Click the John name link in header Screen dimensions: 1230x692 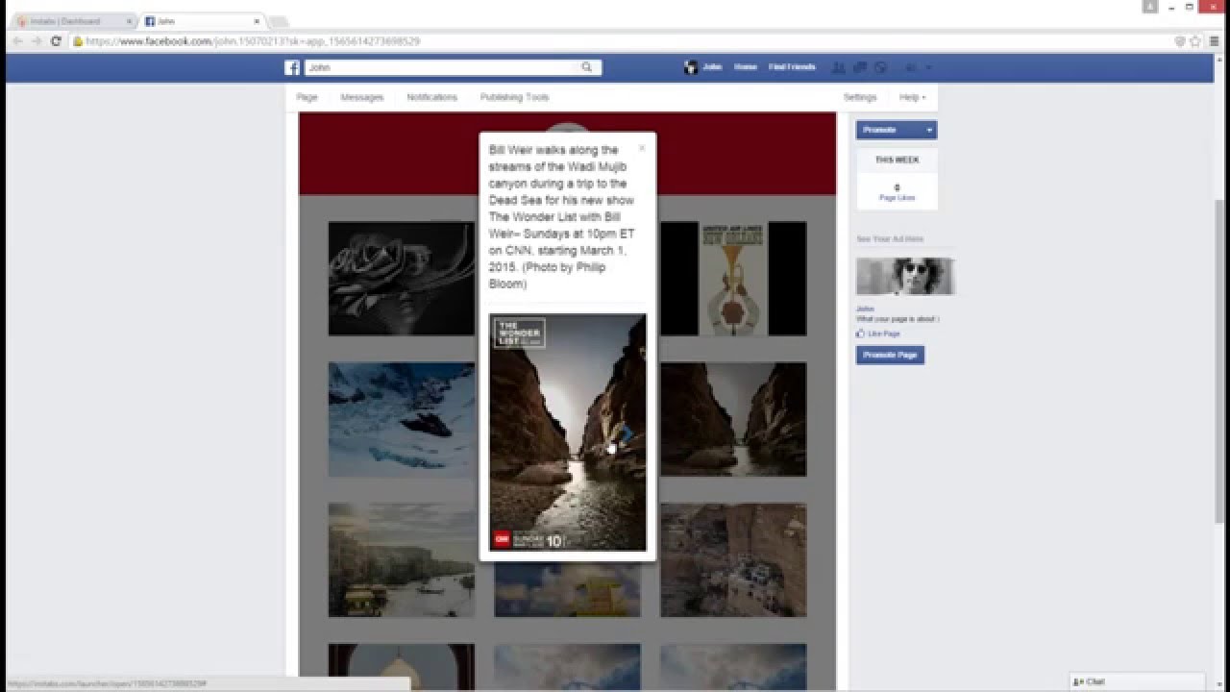(x=712, y=67)
